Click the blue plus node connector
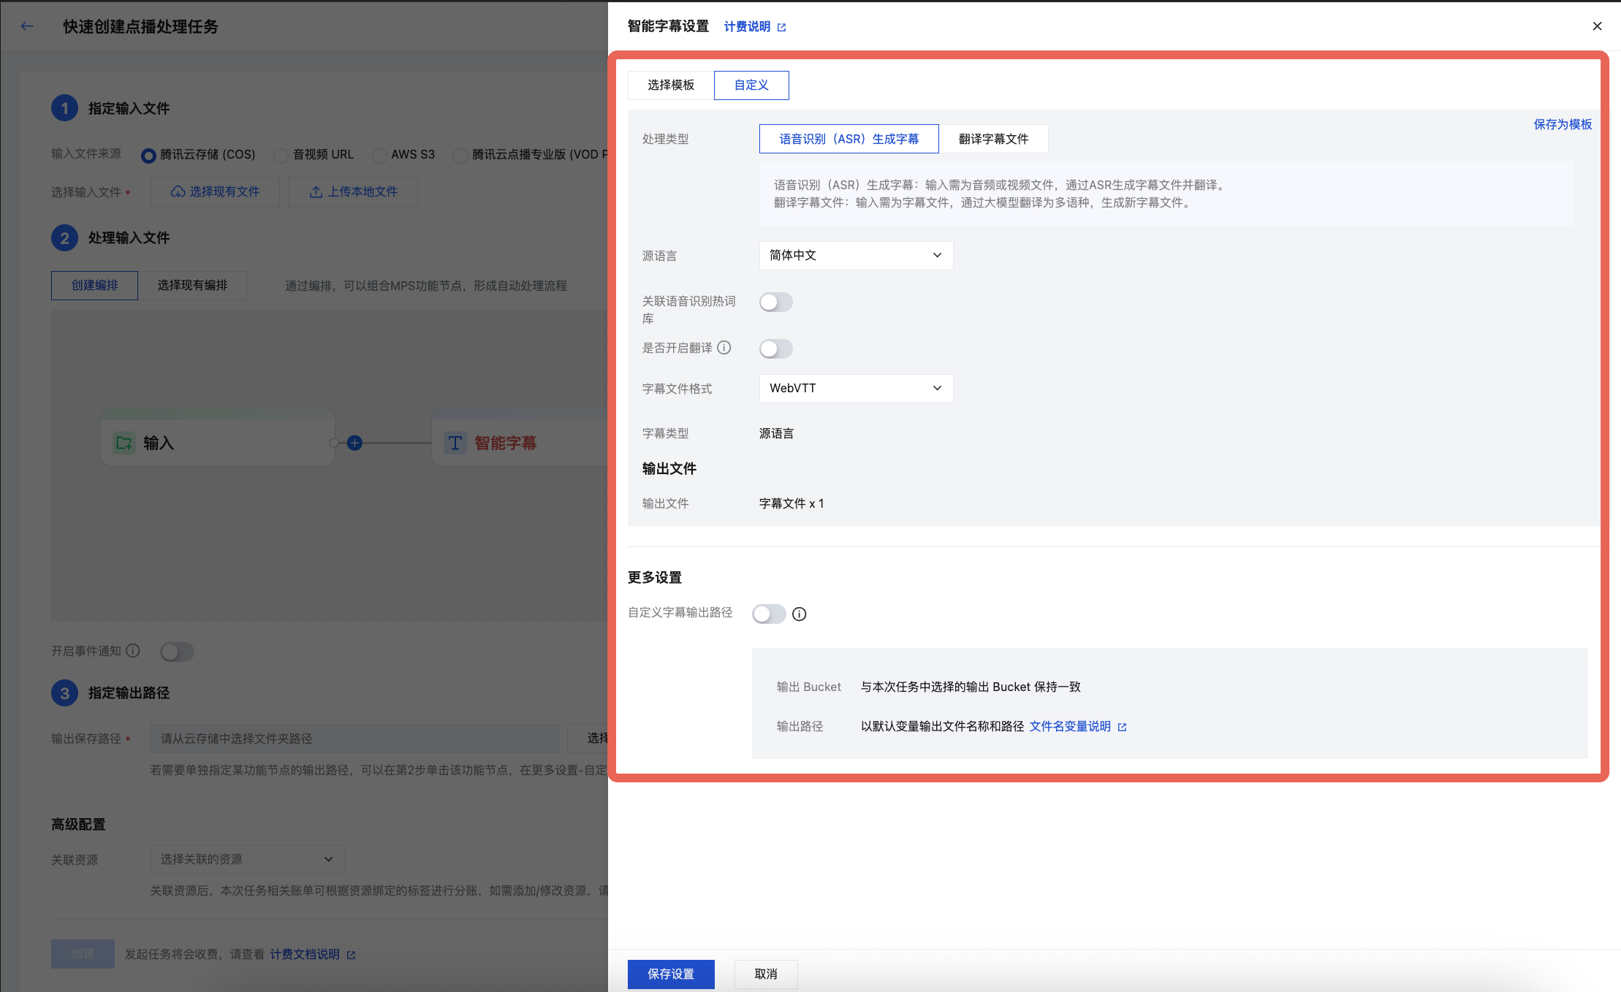 coord(354,443)
